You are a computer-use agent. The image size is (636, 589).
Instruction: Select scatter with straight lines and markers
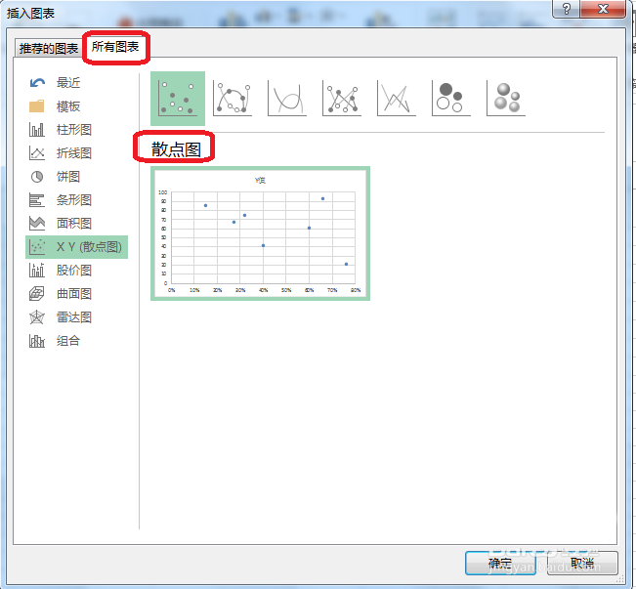[x=342, y=98]
